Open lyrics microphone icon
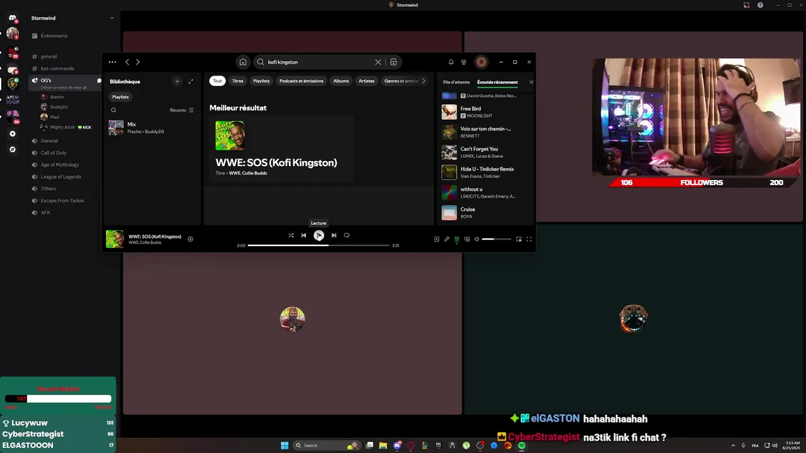The height and width of the screenshot is (453, 806). pos(446,239)
